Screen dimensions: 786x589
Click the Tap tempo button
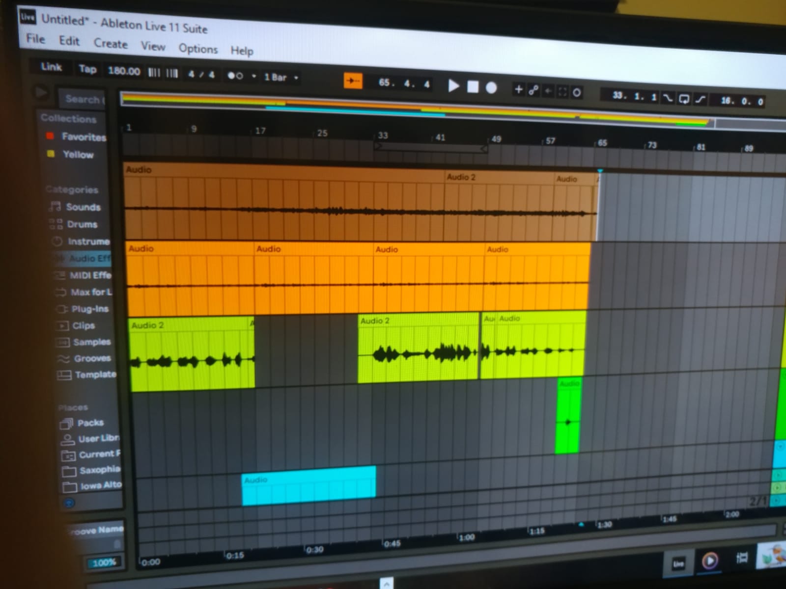click(87, 69)
